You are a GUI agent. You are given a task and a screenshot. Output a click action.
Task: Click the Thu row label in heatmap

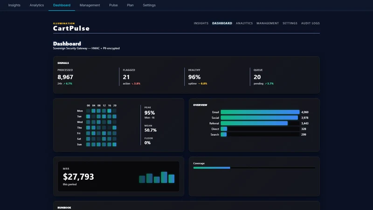79,127
